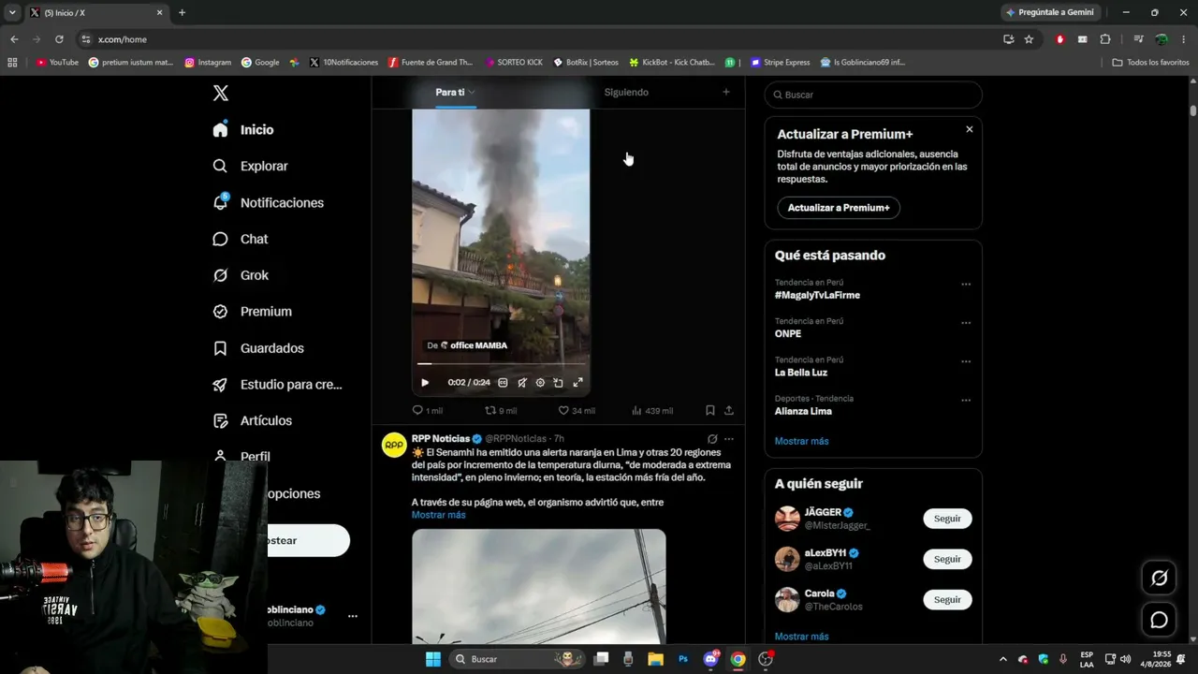Screen dimensions: 1198x674
Task: Open Discord from the taskbar
Action: pos(710,659)
